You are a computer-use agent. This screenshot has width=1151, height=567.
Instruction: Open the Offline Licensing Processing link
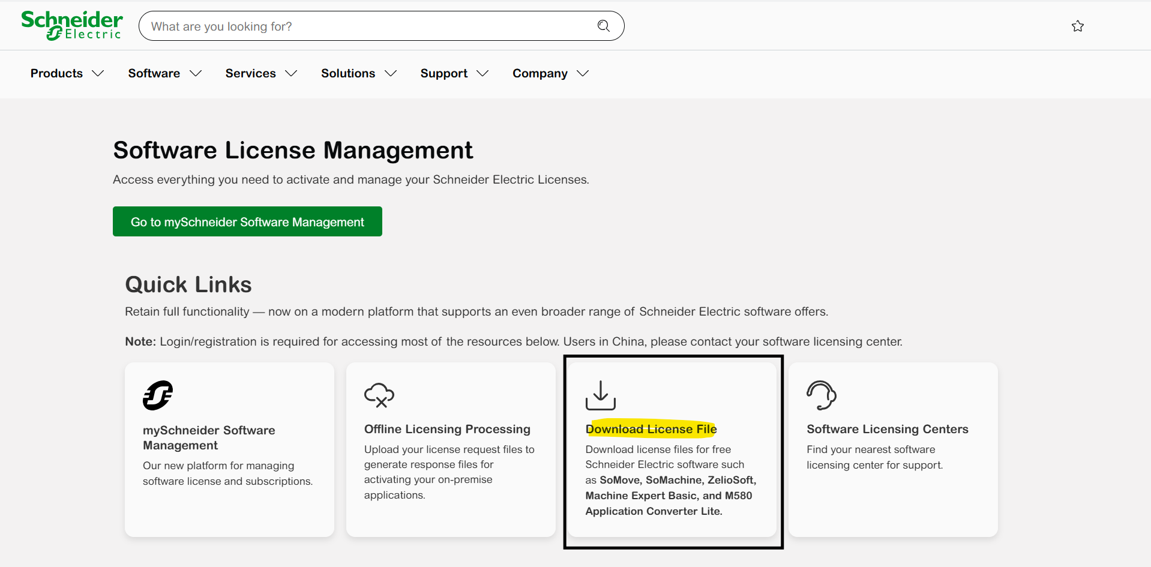pyautogui.click(x=447, y=429)
